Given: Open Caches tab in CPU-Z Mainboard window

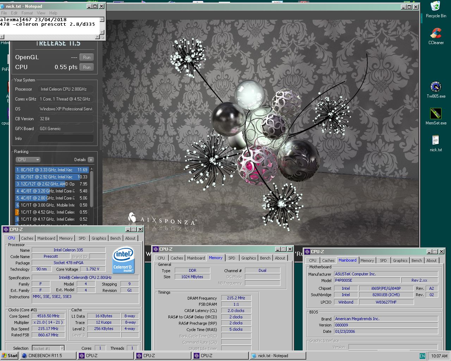Looking at the screenshot, I should (x=328, y=261).
